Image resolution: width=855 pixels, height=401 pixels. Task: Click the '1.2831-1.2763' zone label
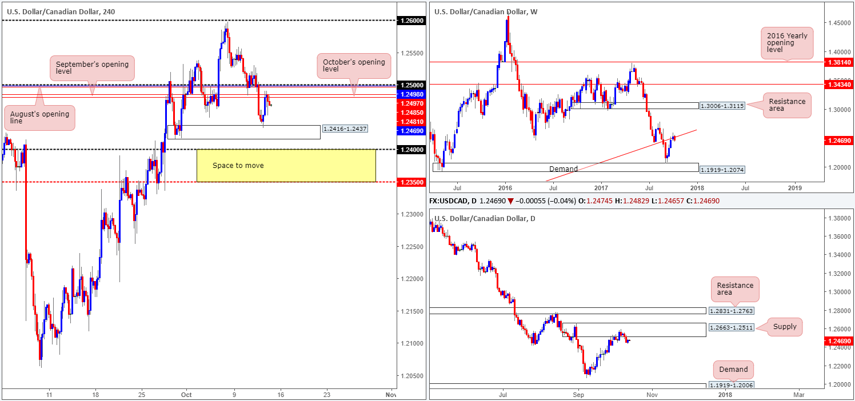point(731,311)
